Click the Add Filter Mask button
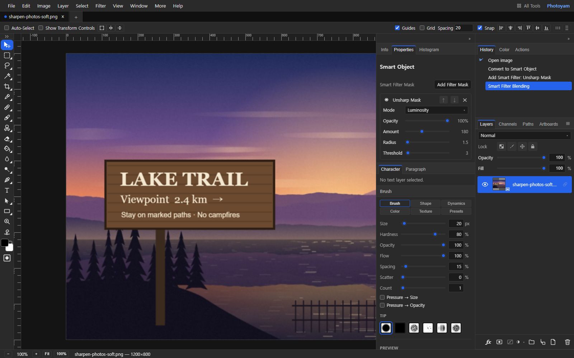Viewport: 574px width, 358px height. [452, 85]
